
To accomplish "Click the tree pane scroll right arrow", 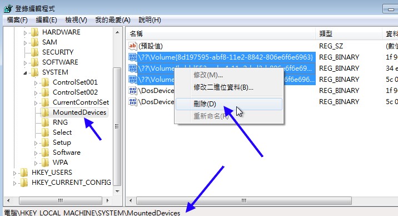I will click(x=108, y=200).
